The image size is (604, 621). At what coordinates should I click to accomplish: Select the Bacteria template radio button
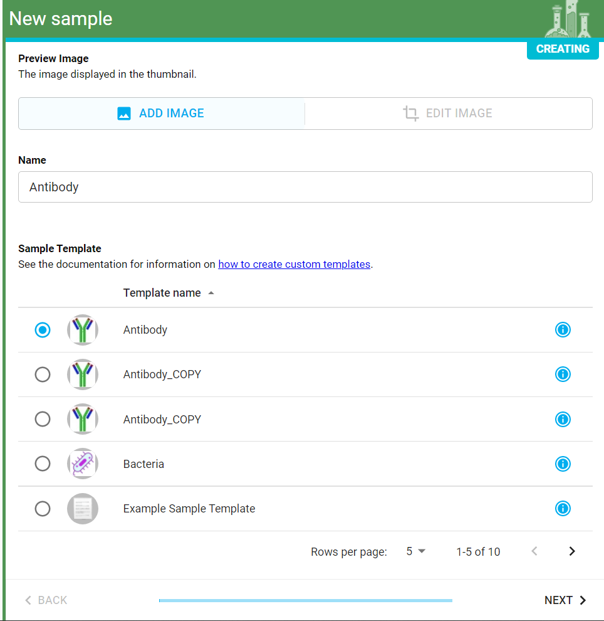(x=43, y=464)
